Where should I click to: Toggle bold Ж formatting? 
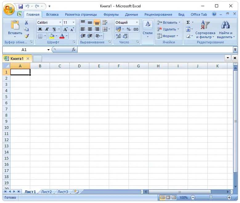[40, 29]
